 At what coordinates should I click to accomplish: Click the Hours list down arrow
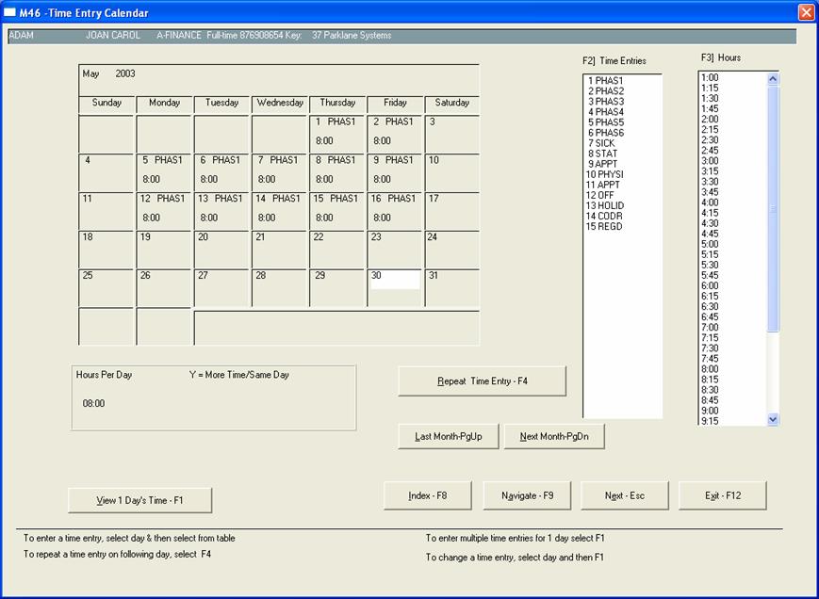pos(773,419)
